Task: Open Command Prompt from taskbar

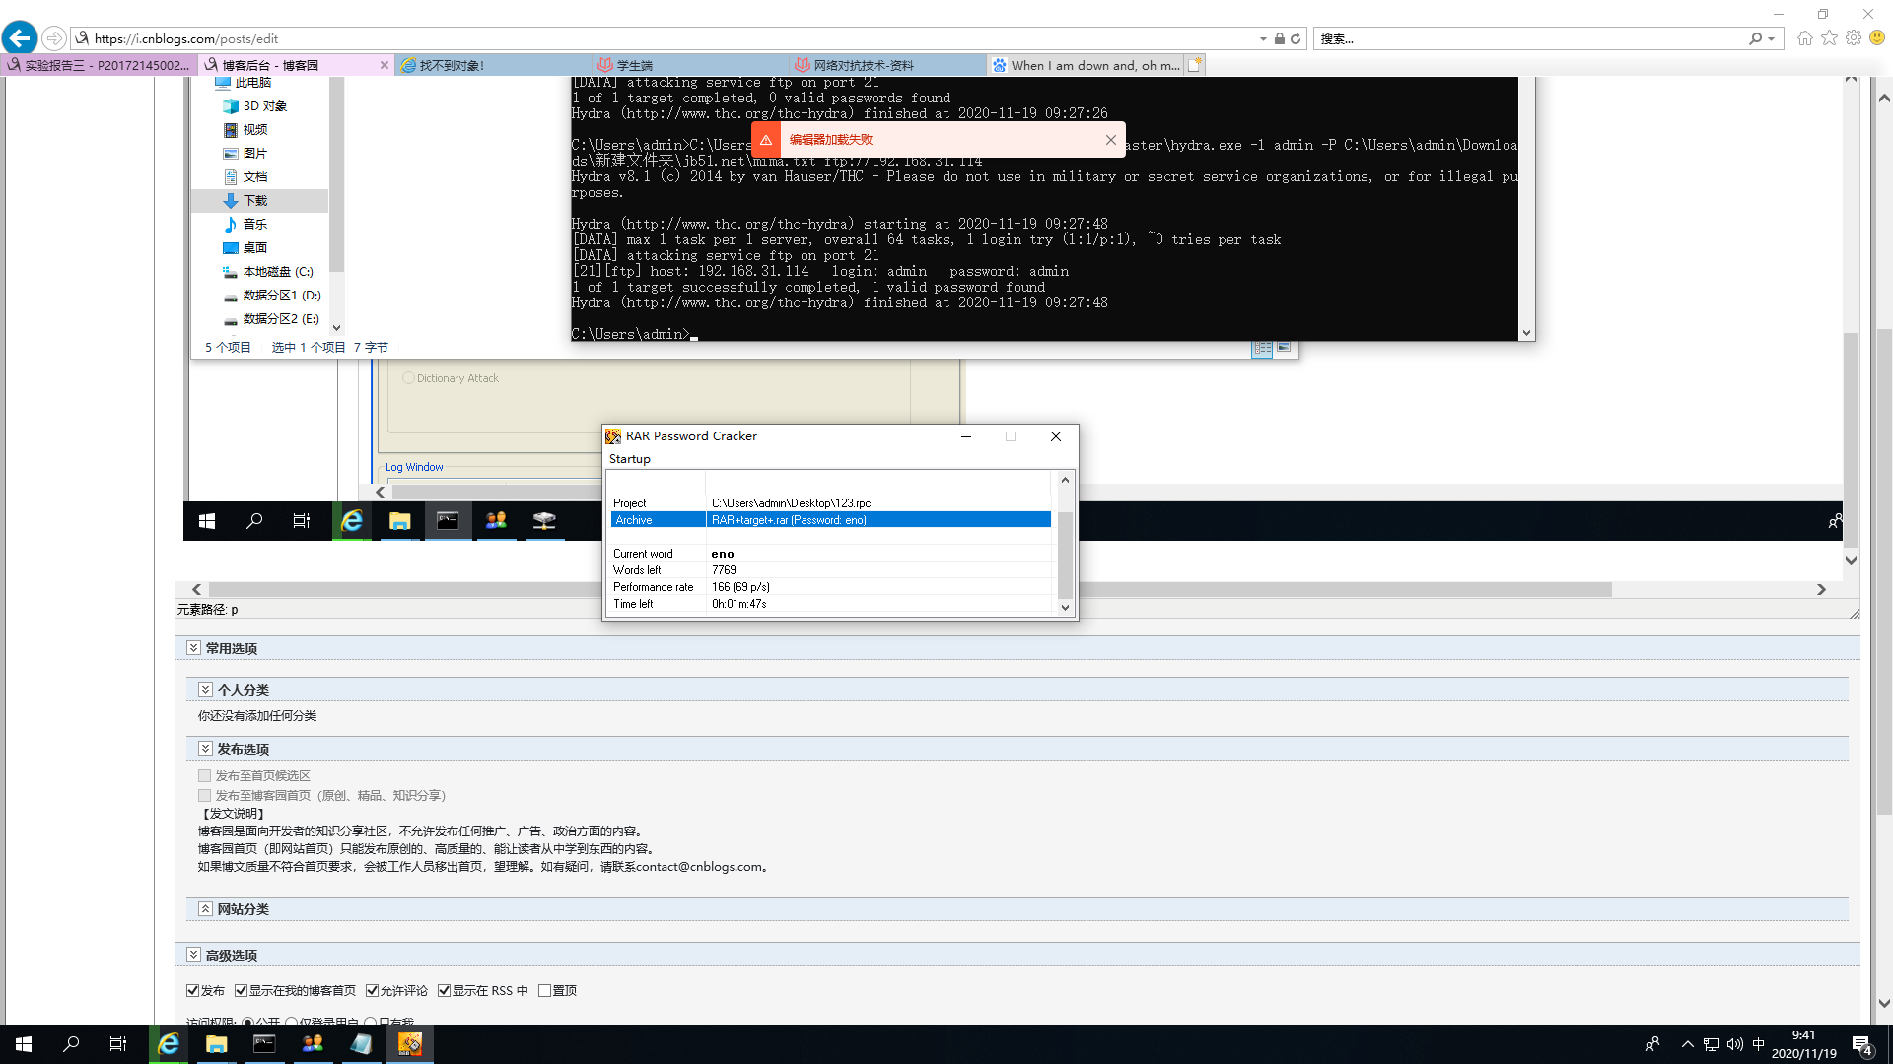Action: [264, 1043]
